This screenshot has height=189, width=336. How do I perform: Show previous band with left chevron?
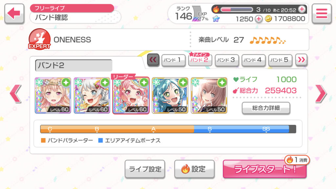15,94
